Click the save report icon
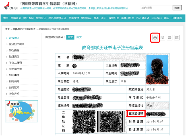 162,38
